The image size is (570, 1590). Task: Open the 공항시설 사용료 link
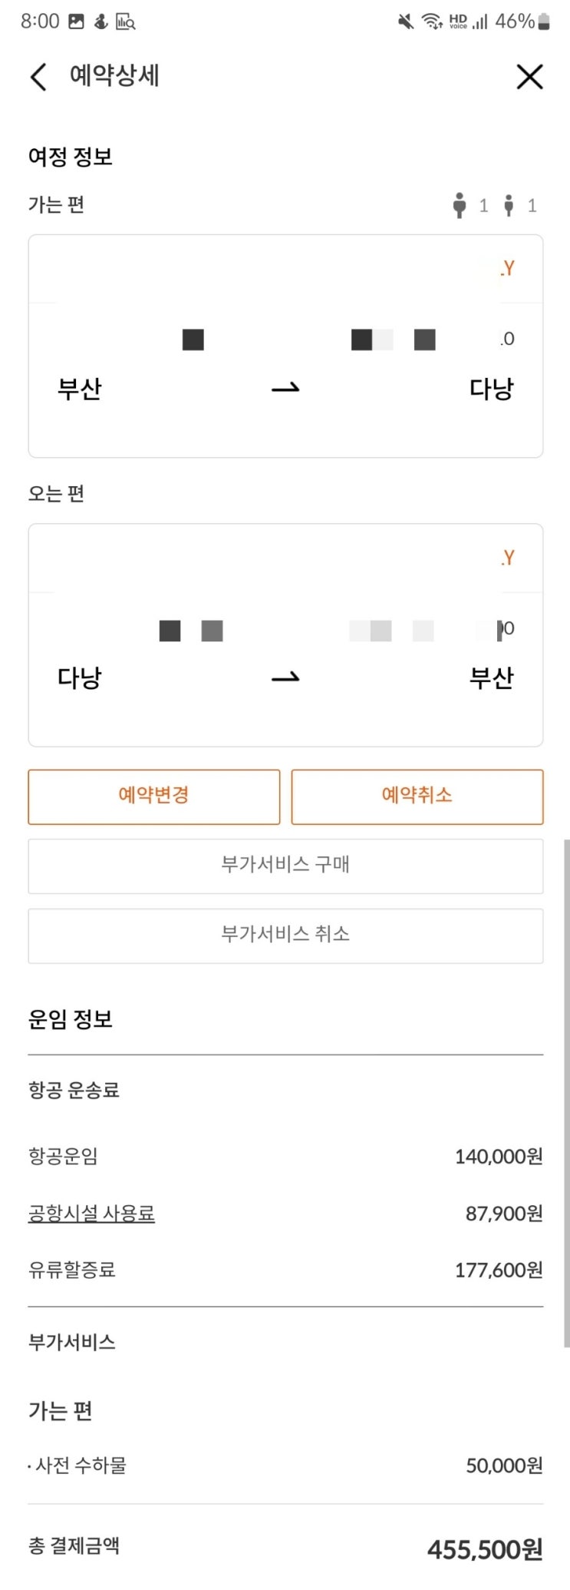pyautogui.click(x=91, y=1214)
